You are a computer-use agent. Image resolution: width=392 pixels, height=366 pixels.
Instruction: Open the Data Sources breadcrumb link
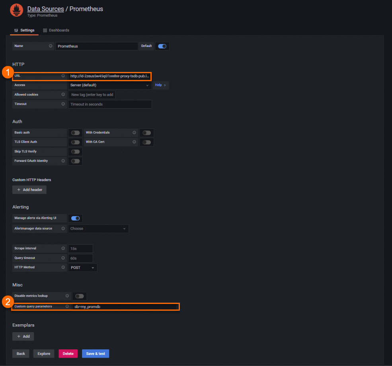(45, 9)
